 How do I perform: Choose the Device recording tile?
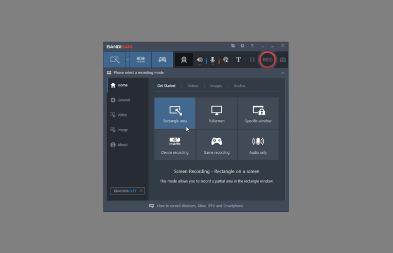[x=175, y=145]
